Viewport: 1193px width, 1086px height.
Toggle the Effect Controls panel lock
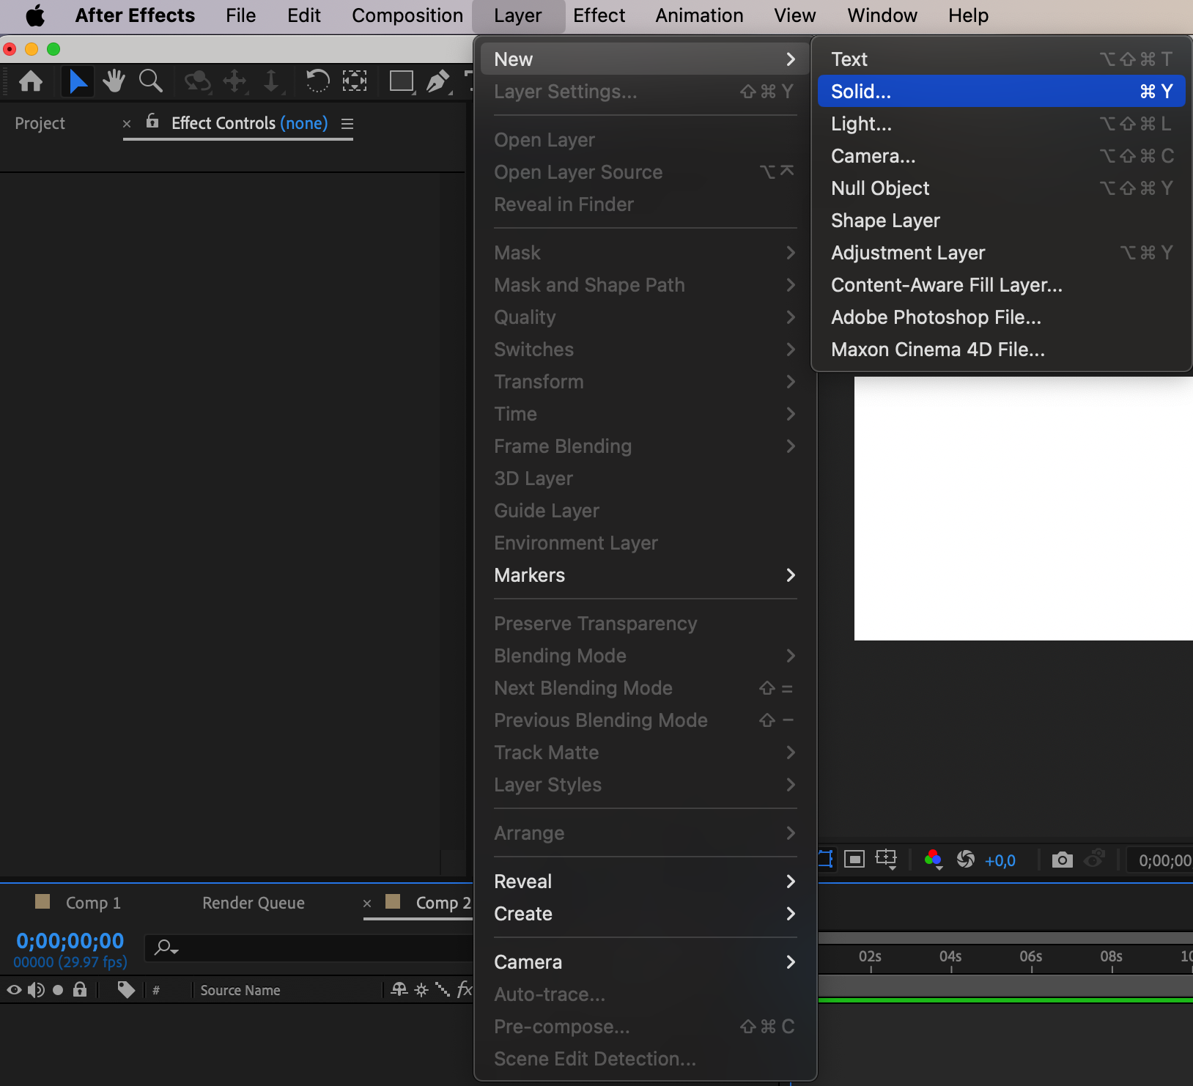(152, 122)
